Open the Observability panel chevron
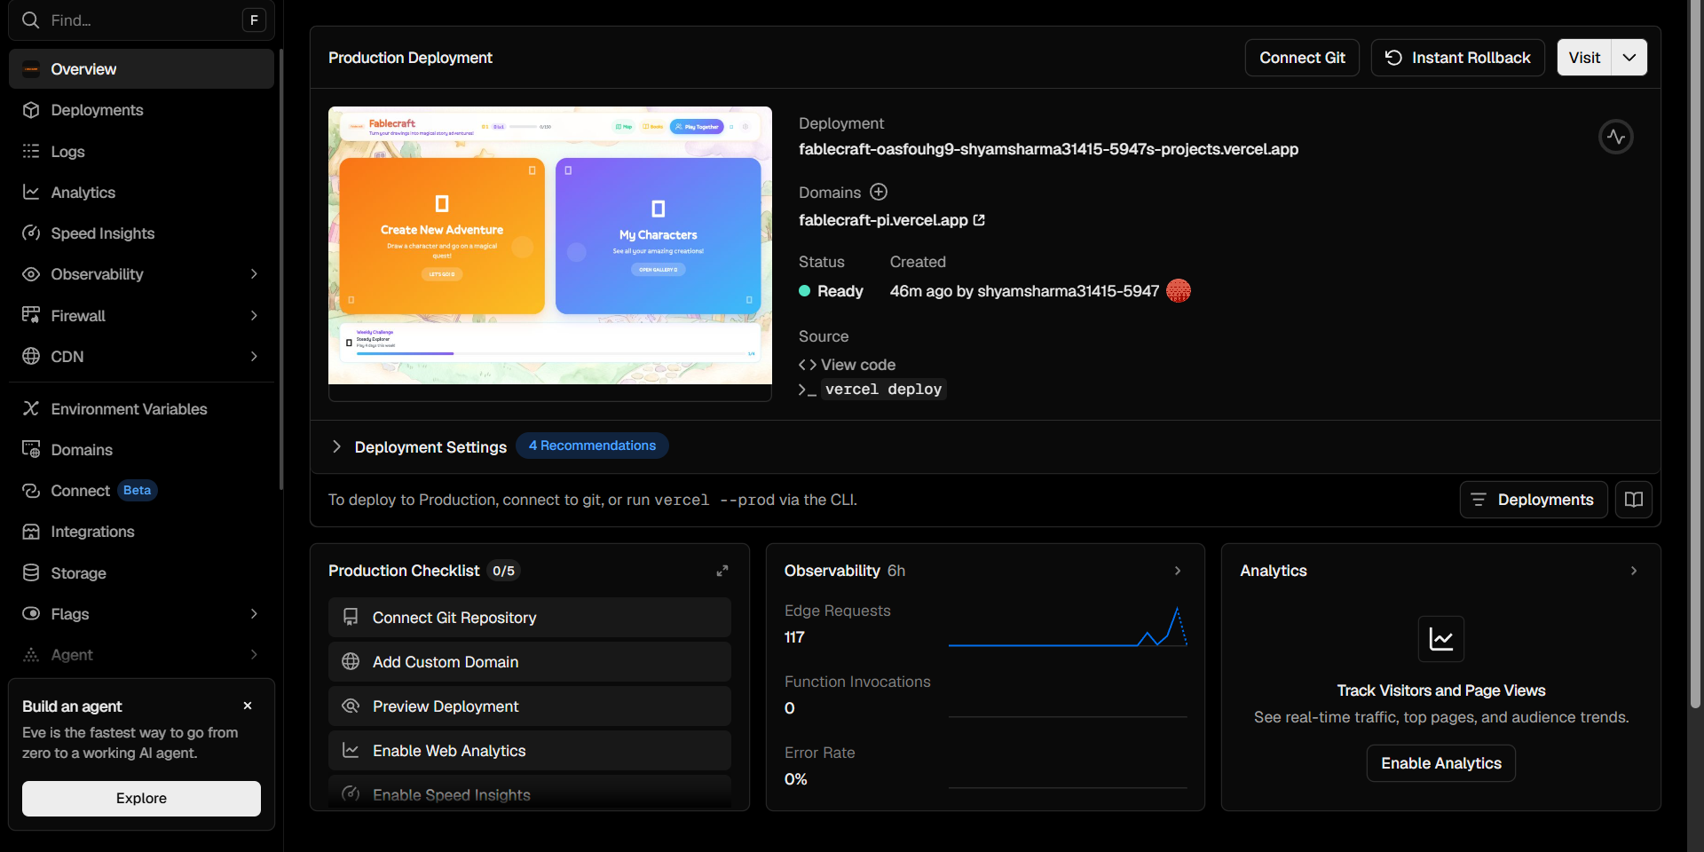This screenshot has height=852, width=1704. pyautogui.click(x=1178, y=571)
